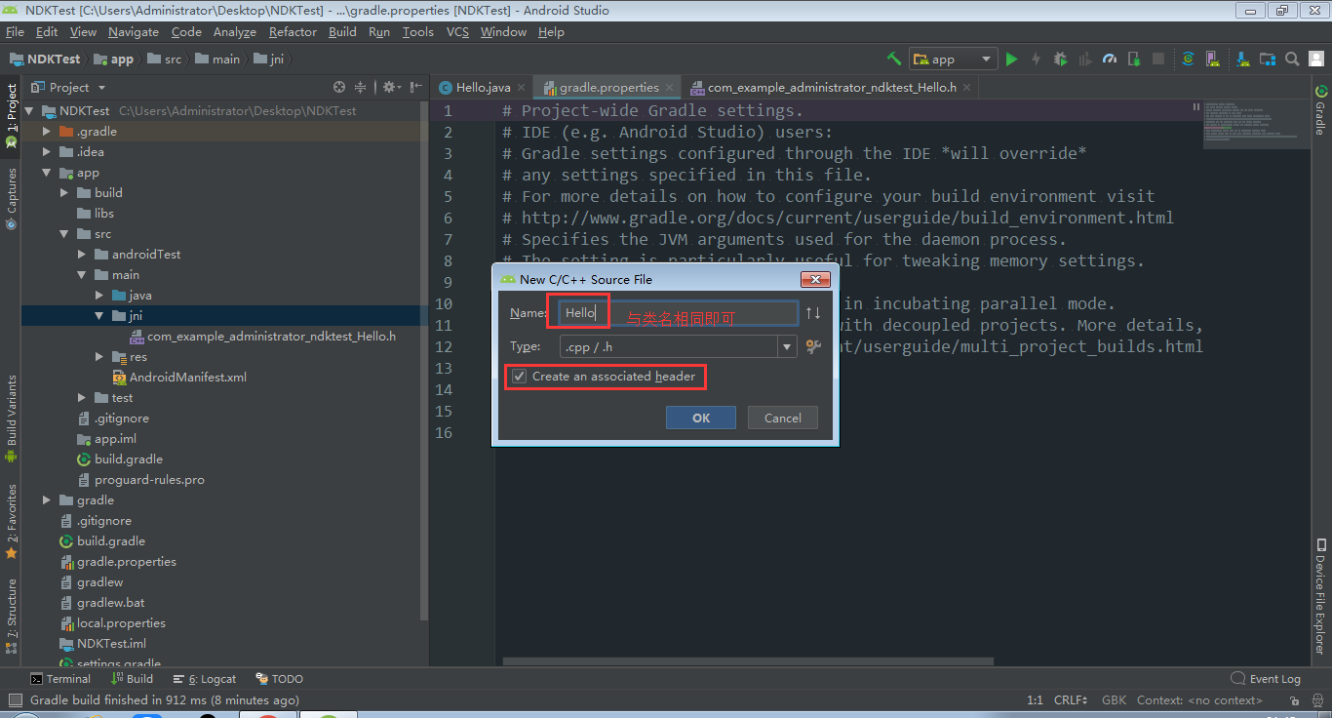Click Apply Changes lightning icon
This screenshot has width=1332, height=718.
[1036, 59]
